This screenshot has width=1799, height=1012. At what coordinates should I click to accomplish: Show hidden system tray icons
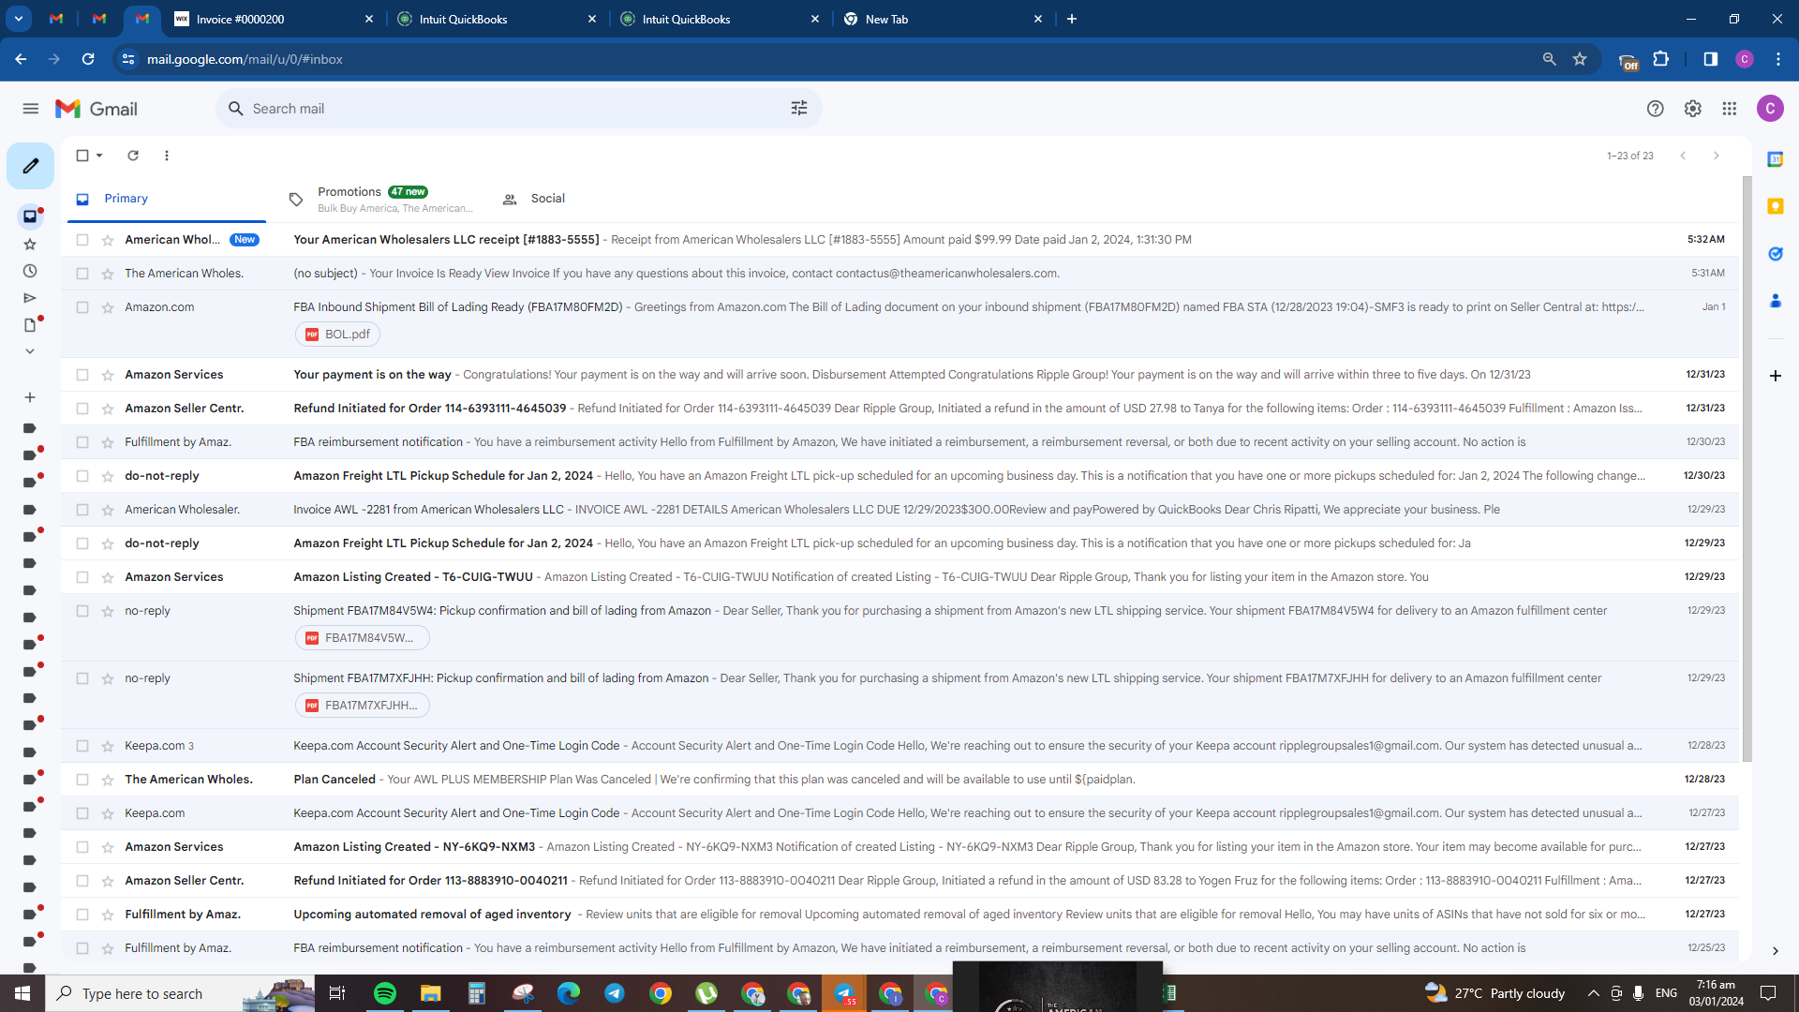[x=1593, y=993]
